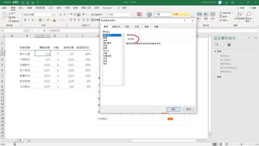
Task: Click the Wrap Text button
Action: coord(97,15)
